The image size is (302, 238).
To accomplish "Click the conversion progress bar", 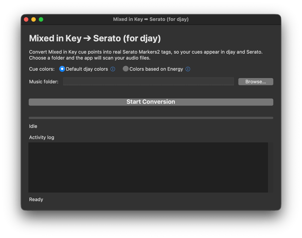I will click(151, 118).
